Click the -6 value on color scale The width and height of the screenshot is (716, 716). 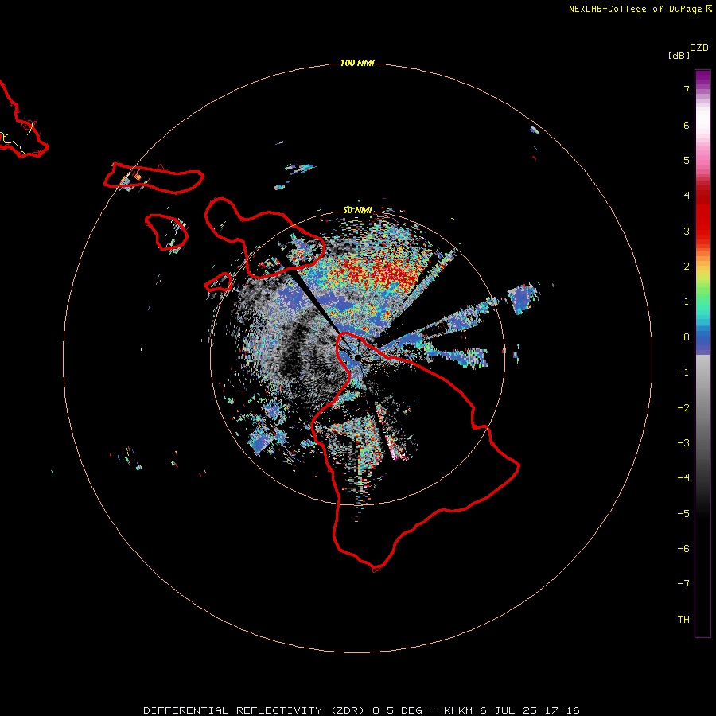tap(683, 549)
